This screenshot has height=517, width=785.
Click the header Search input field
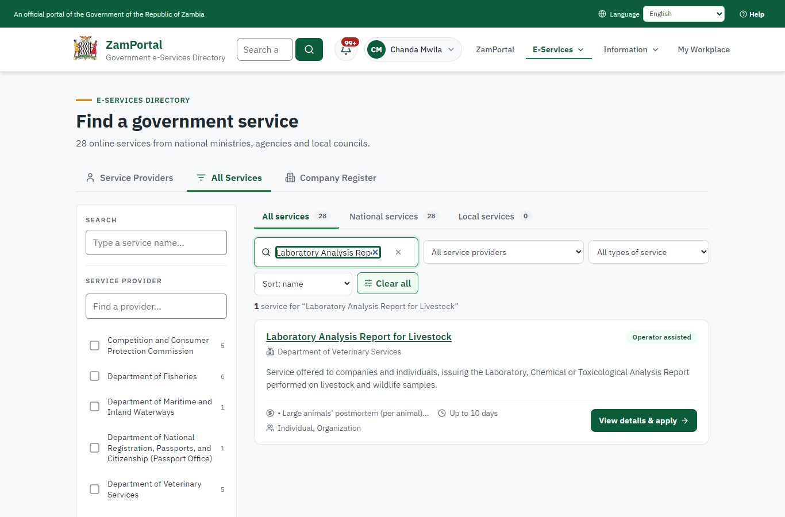point(265,49)
